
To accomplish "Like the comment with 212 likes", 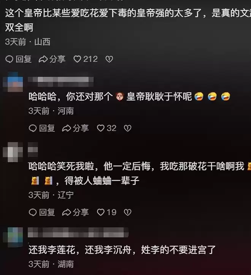I will (x=86, y=59).
